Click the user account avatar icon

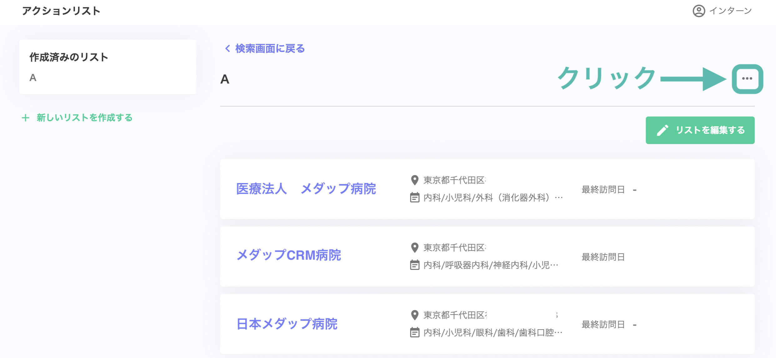pos(699,11)
